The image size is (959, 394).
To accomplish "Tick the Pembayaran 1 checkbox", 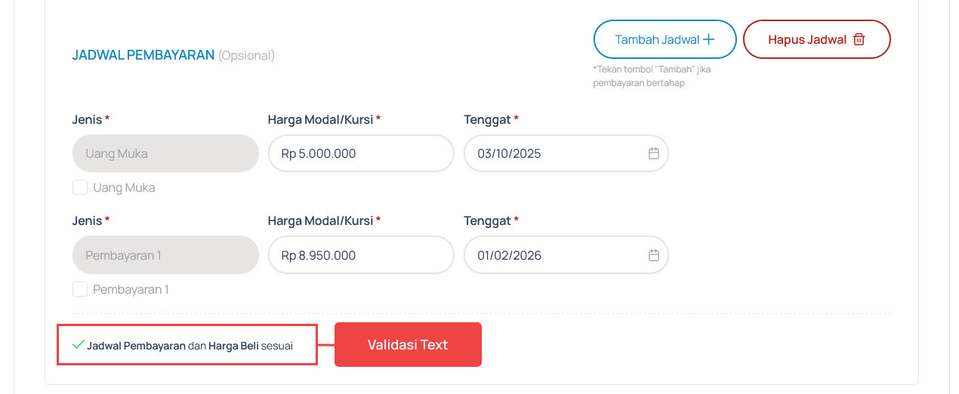I will click(80, 289).
